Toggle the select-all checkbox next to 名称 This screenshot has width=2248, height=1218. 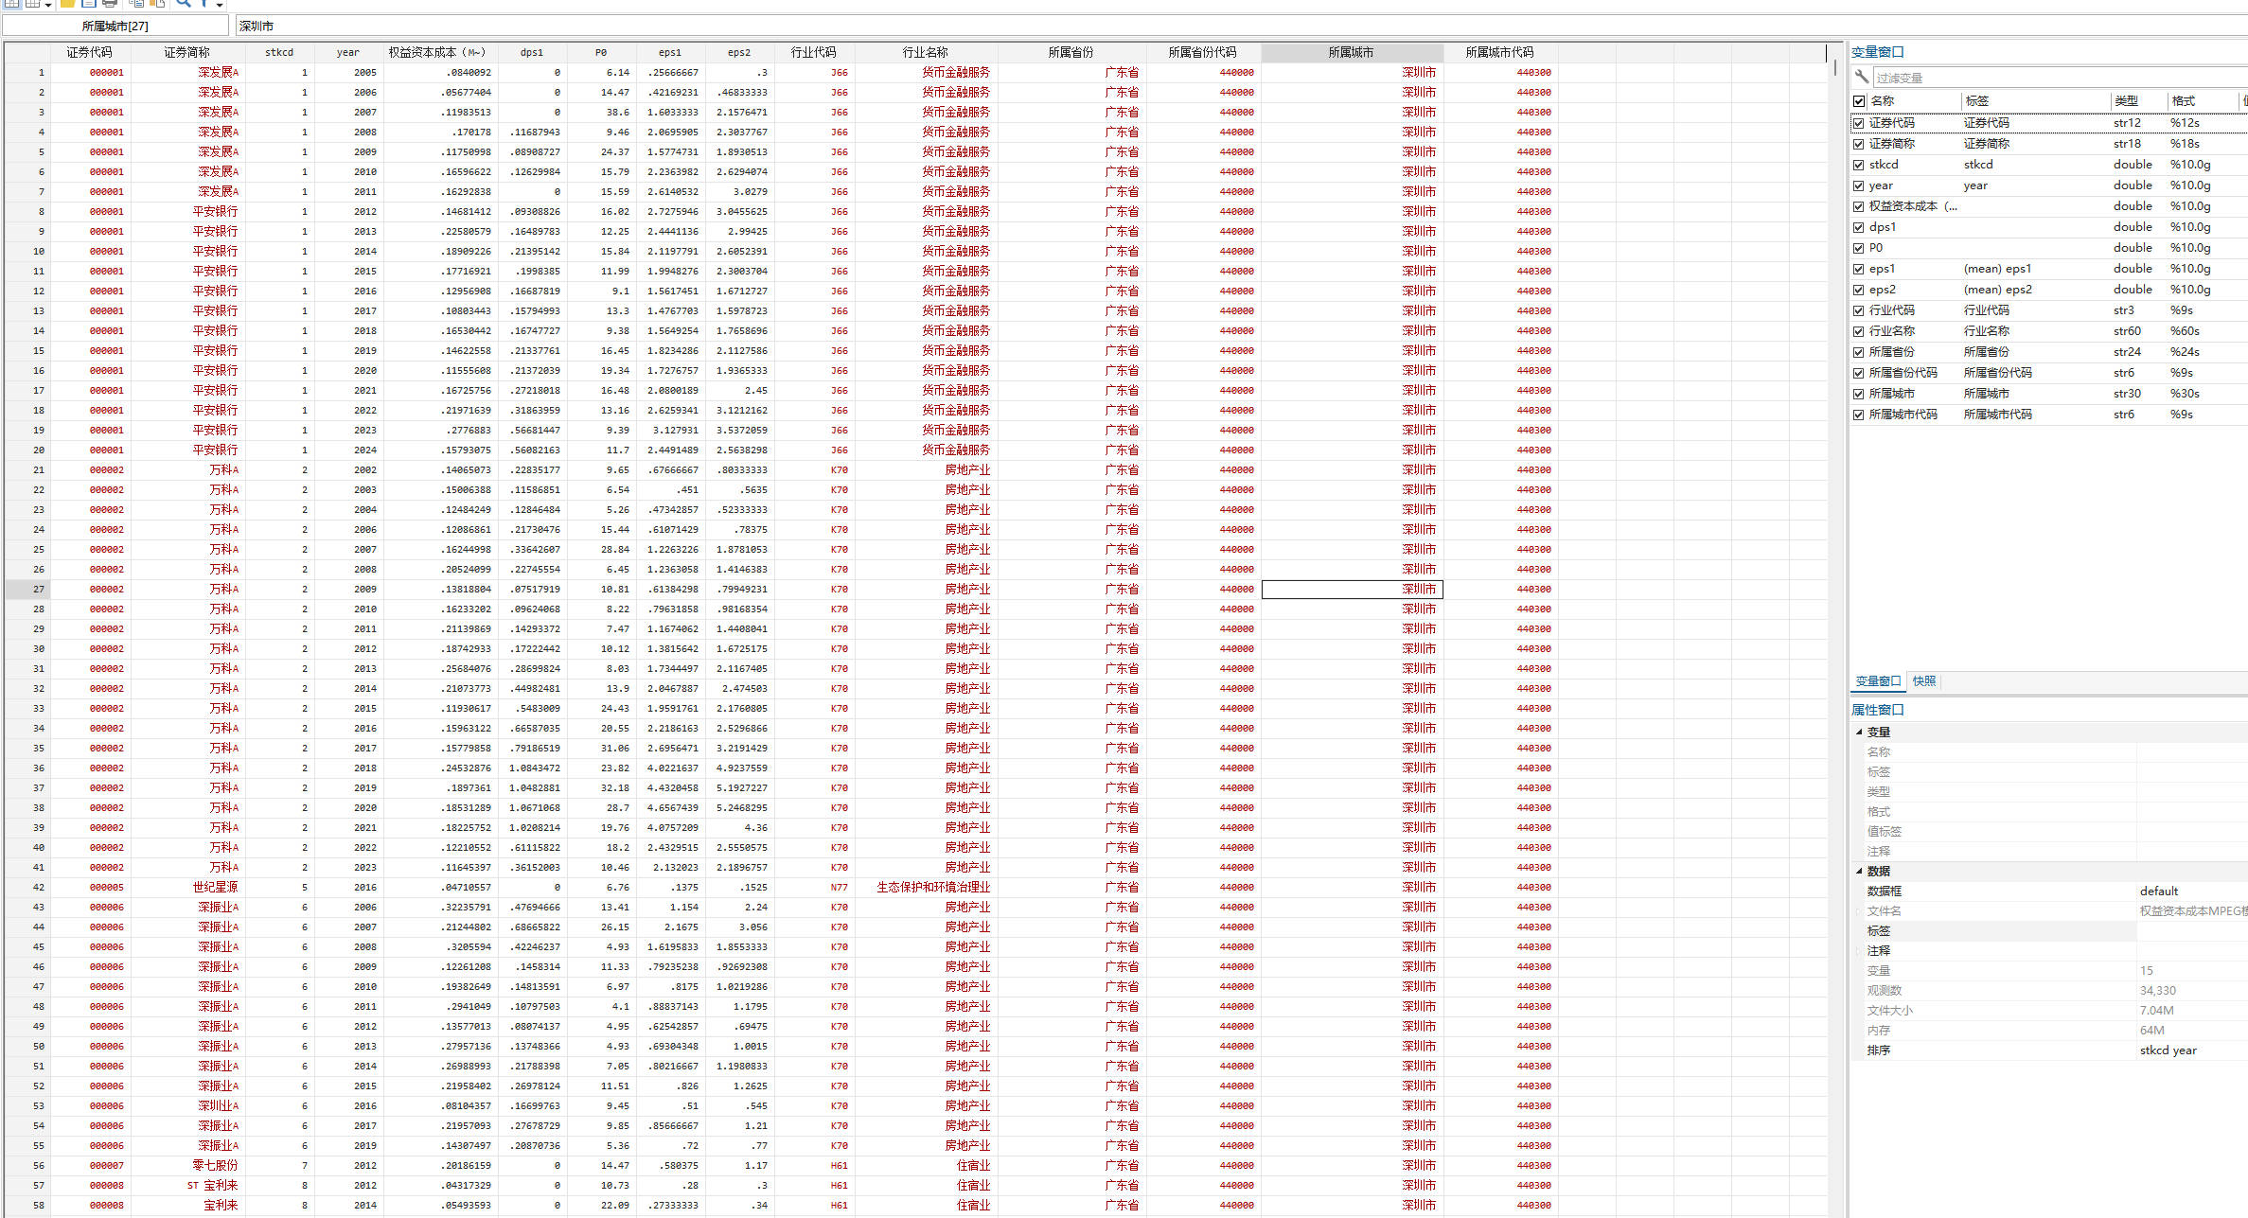(x=1859, y=101)
